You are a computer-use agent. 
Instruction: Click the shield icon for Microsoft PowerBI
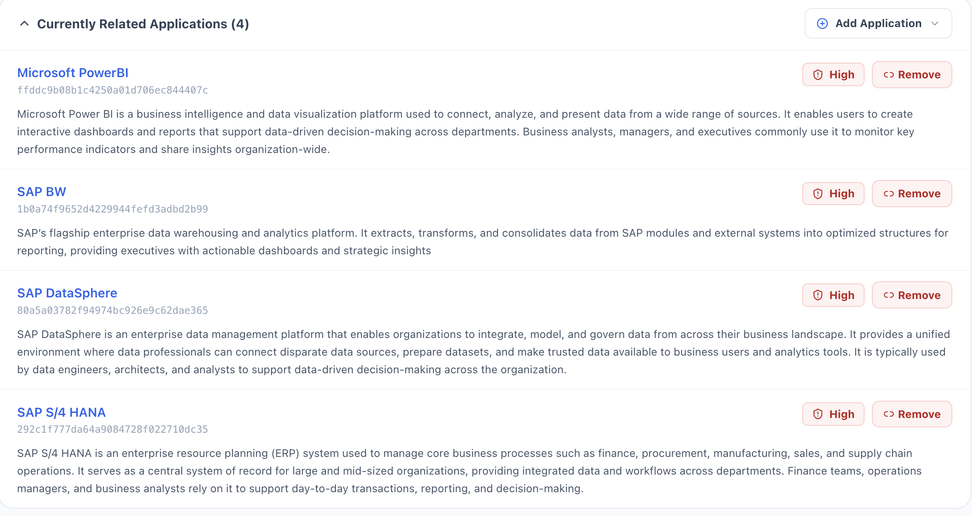pos(818,75)
